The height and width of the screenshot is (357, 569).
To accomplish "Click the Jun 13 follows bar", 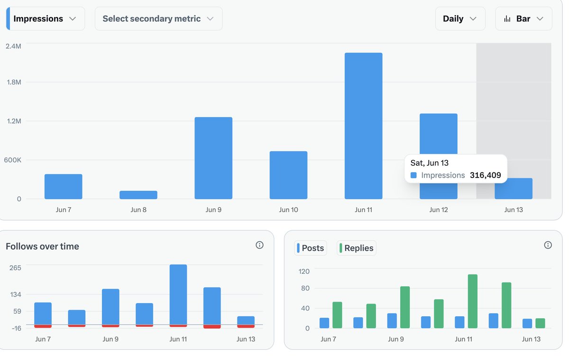I will pyautogui.click(x=246, y=321).
